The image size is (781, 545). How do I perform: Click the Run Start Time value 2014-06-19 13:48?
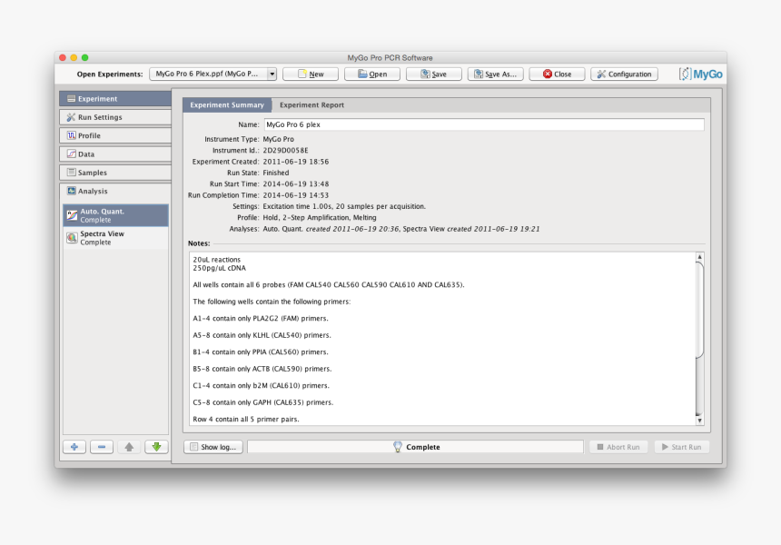[295, 183]
